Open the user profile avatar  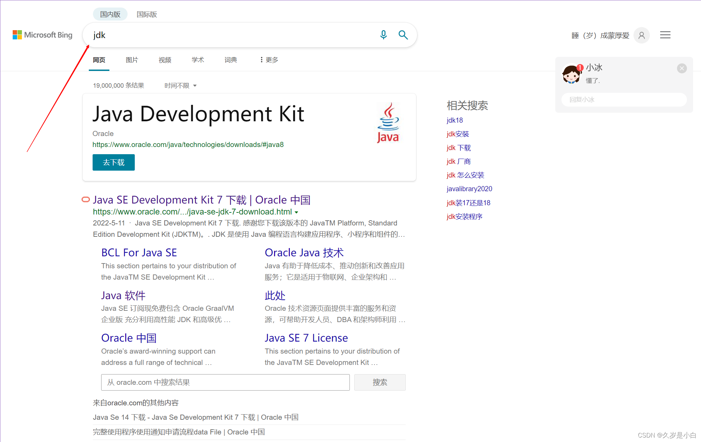(x=641, y=35)
